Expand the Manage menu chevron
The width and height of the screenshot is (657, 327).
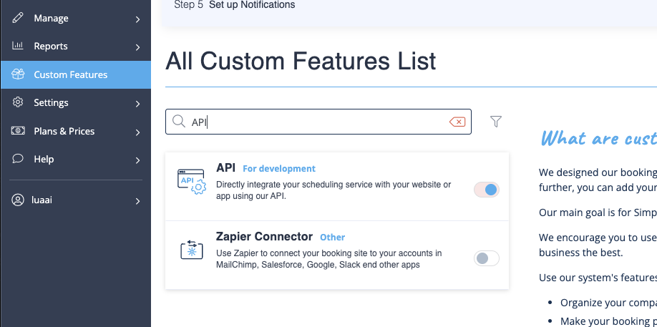137,19
